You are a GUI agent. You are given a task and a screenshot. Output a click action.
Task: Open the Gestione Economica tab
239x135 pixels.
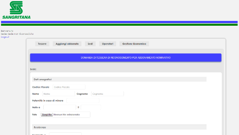click(x=134, y=44)
